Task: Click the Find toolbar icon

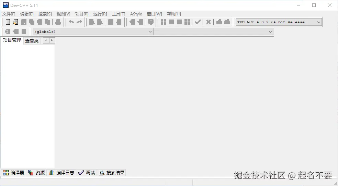Action: point(92,22)
